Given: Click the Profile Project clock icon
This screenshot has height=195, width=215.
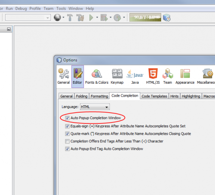Looking at the screenshot, I should [x=117, y=18].
